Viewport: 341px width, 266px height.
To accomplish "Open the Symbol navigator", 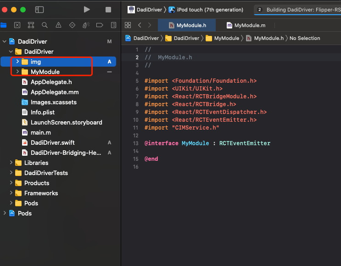I will pos(31,25).
